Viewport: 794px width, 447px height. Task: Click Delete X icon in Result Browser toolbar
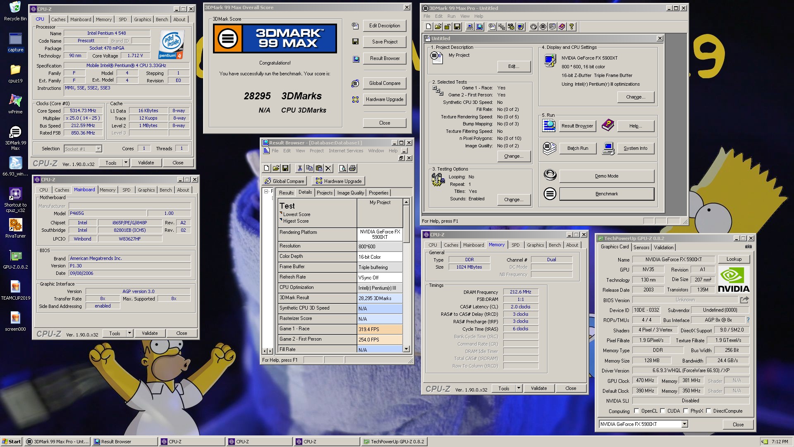pos(328,168)
